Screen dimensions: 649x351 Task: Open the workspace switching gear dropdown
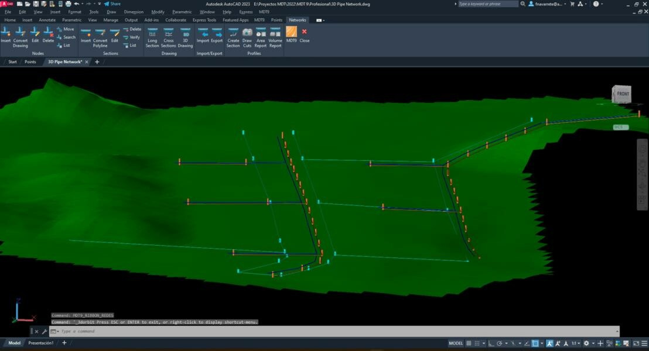coord(587,343)
